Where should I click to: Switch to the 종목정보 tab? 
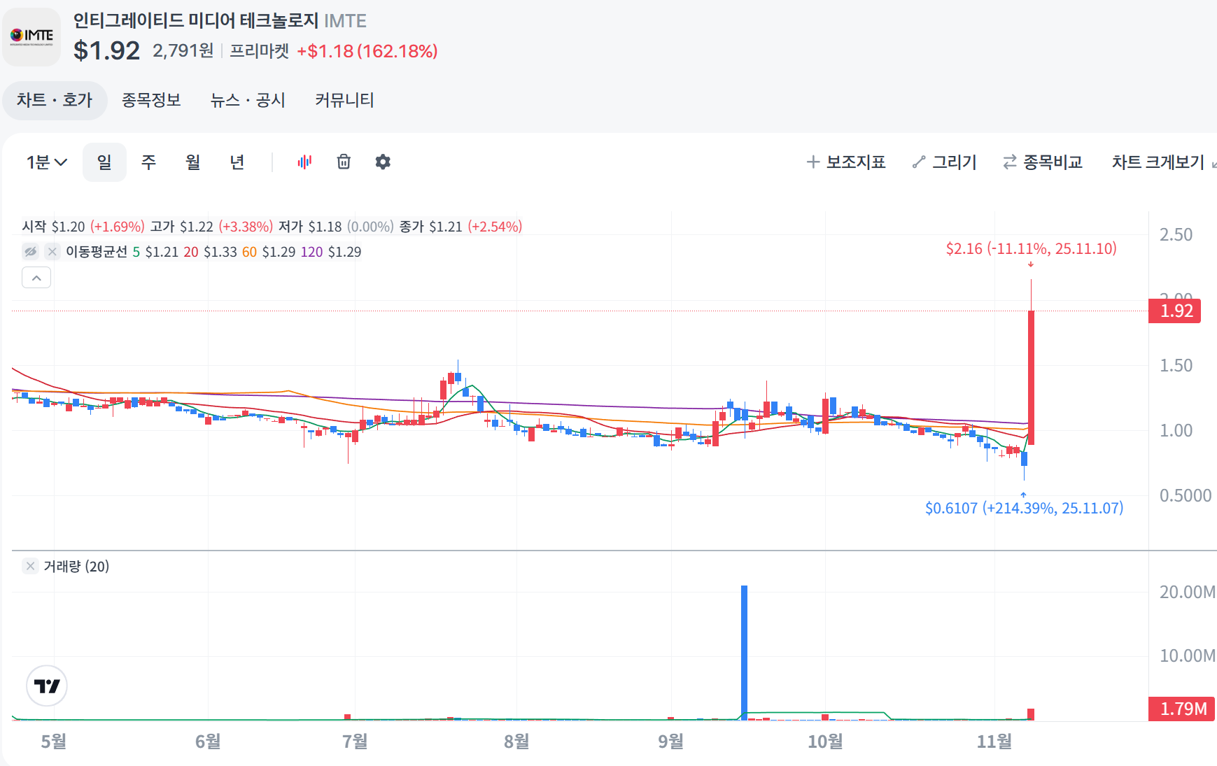pyautogui.click(x=153, y=100)
